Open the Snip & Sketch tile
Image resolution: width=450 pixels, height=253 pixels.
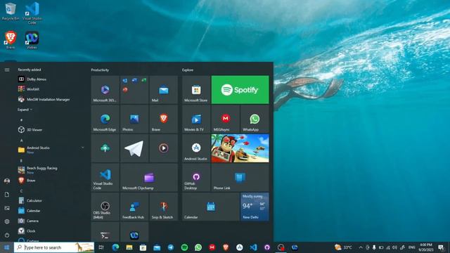164,207
